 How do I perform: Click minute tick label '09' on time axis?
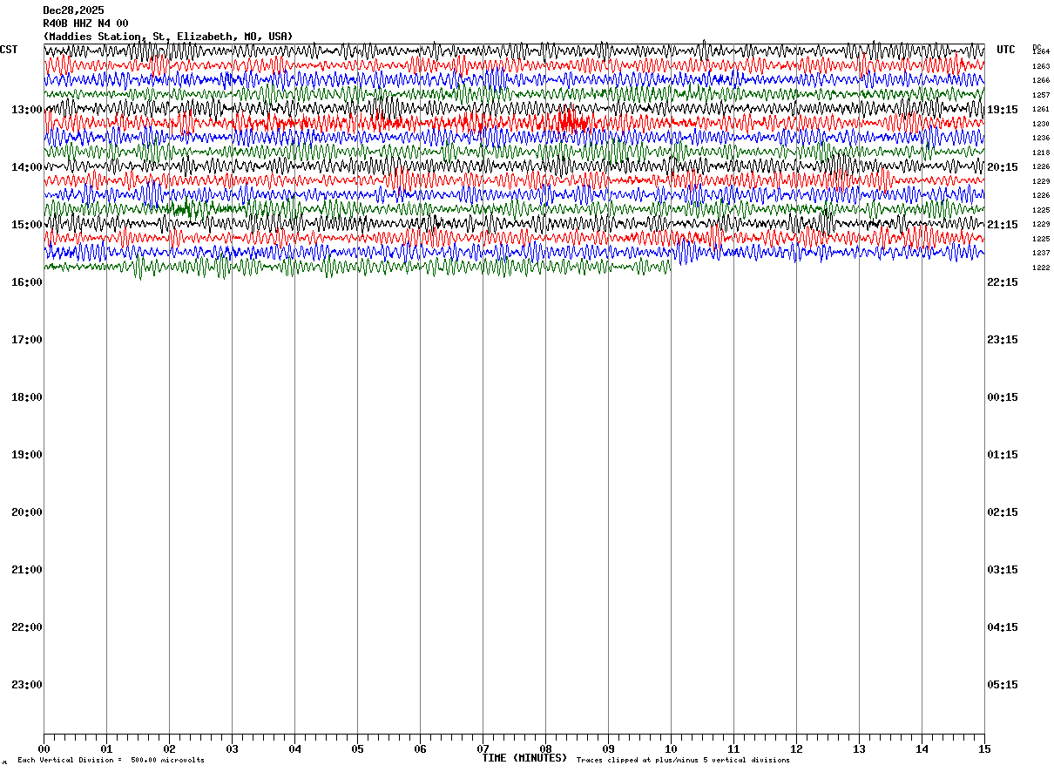point(608,748)
